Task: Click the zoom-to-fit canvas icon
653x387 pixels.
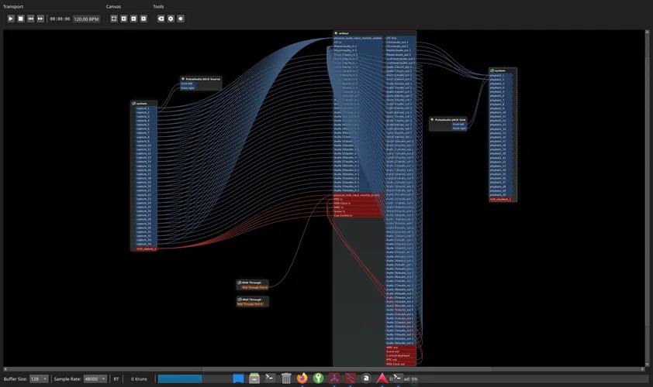Action: point(113,19)
